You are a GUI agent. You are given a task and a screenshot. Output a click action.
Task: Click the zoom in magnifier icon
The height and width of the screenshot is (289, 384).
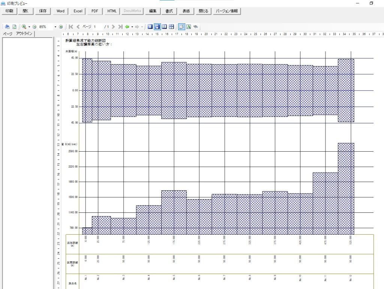pos(24,27)
